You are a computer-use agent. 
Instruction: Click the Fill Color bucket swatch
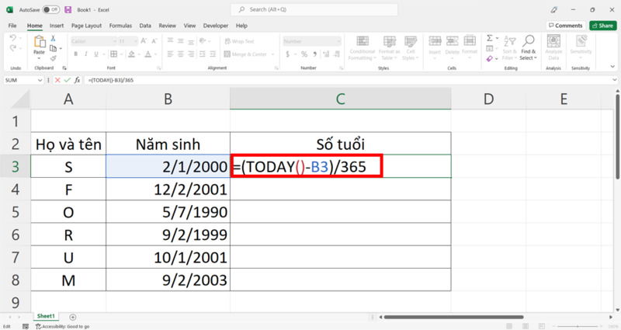131,54
